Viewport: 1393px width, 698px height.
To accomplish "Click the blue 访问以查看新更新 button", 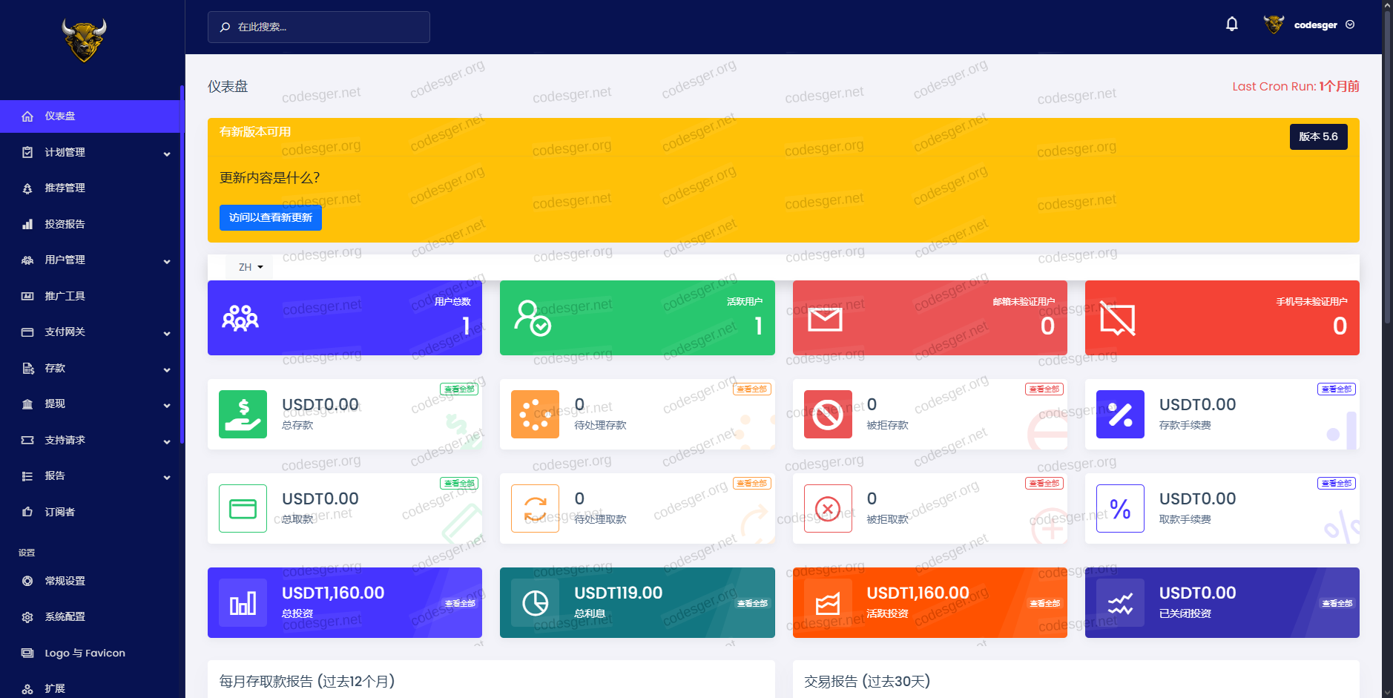I will [270, 218].
